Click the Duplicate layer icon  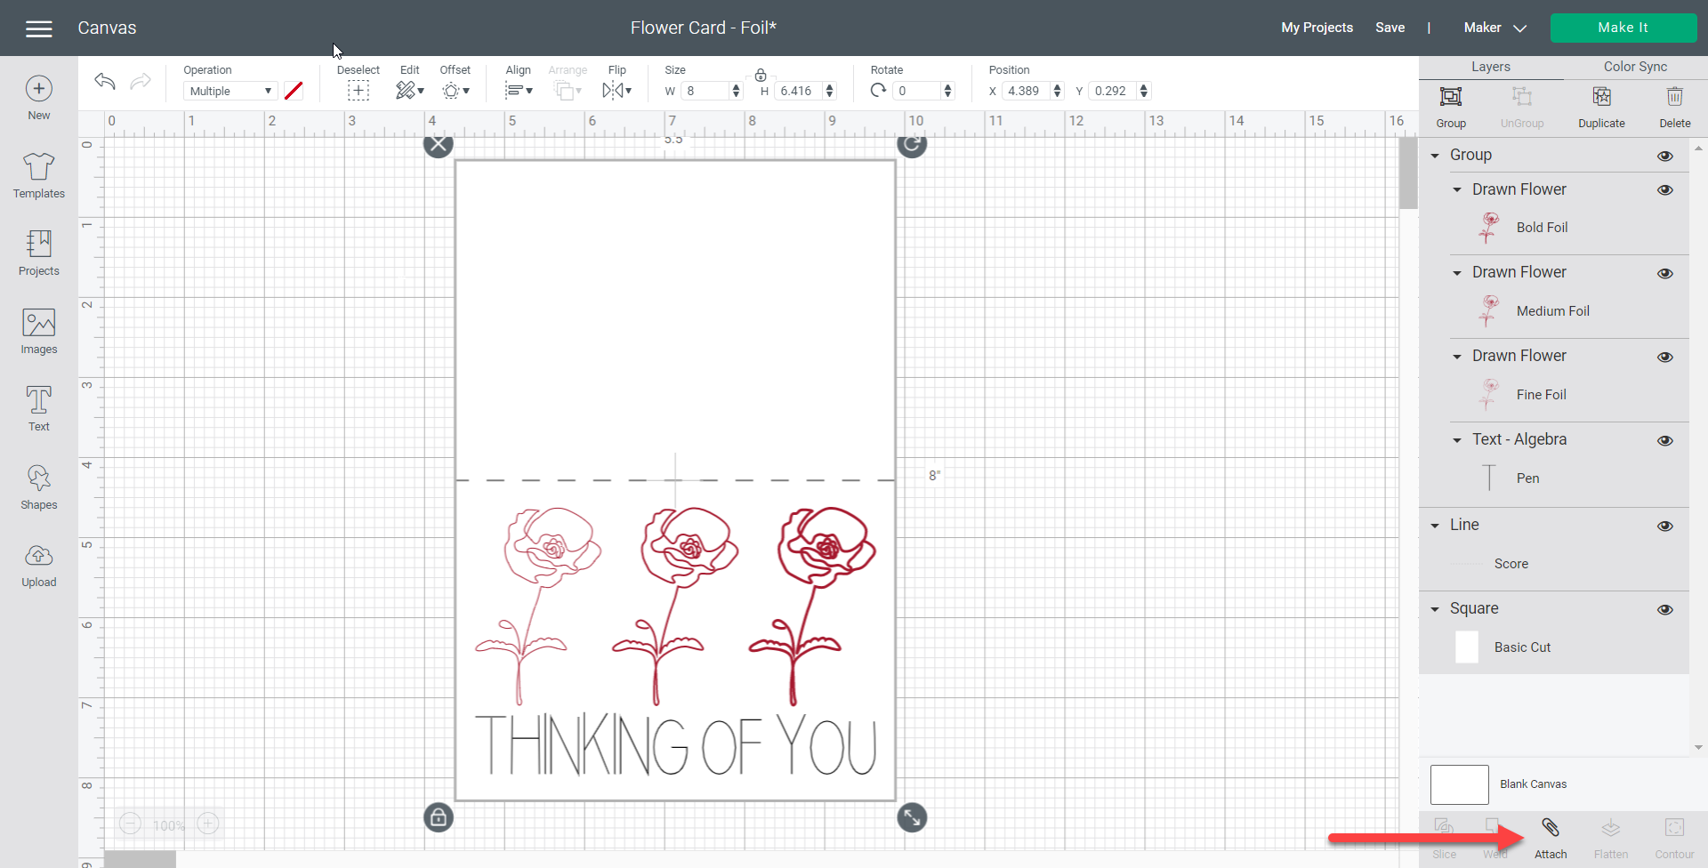1601,106
